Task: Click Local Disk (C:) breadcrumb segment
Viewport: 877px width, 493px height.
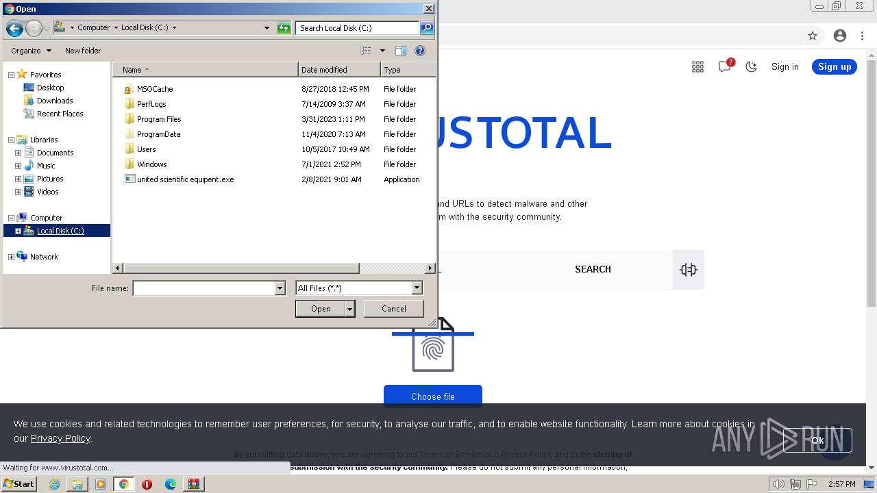Action: pos(145,28)
